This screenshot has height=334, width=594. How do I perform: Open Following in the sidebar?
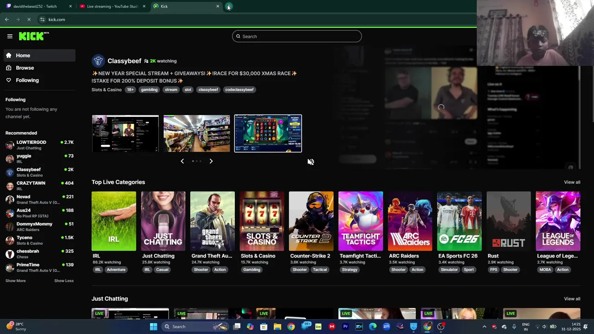tap(39, 80)
